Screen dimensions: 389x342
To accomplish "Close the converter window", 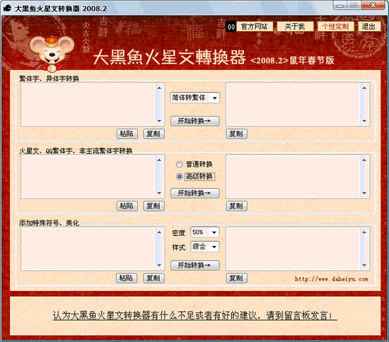I will (x=373, y=5).
